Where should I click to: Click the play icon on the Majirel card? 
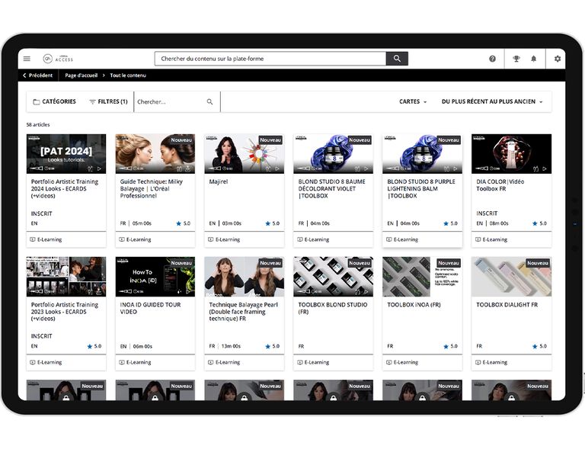(x=277, y=168)
